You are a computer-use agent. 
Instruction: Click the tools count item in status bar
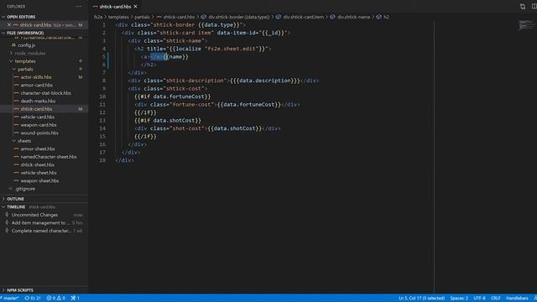(75, 299)
